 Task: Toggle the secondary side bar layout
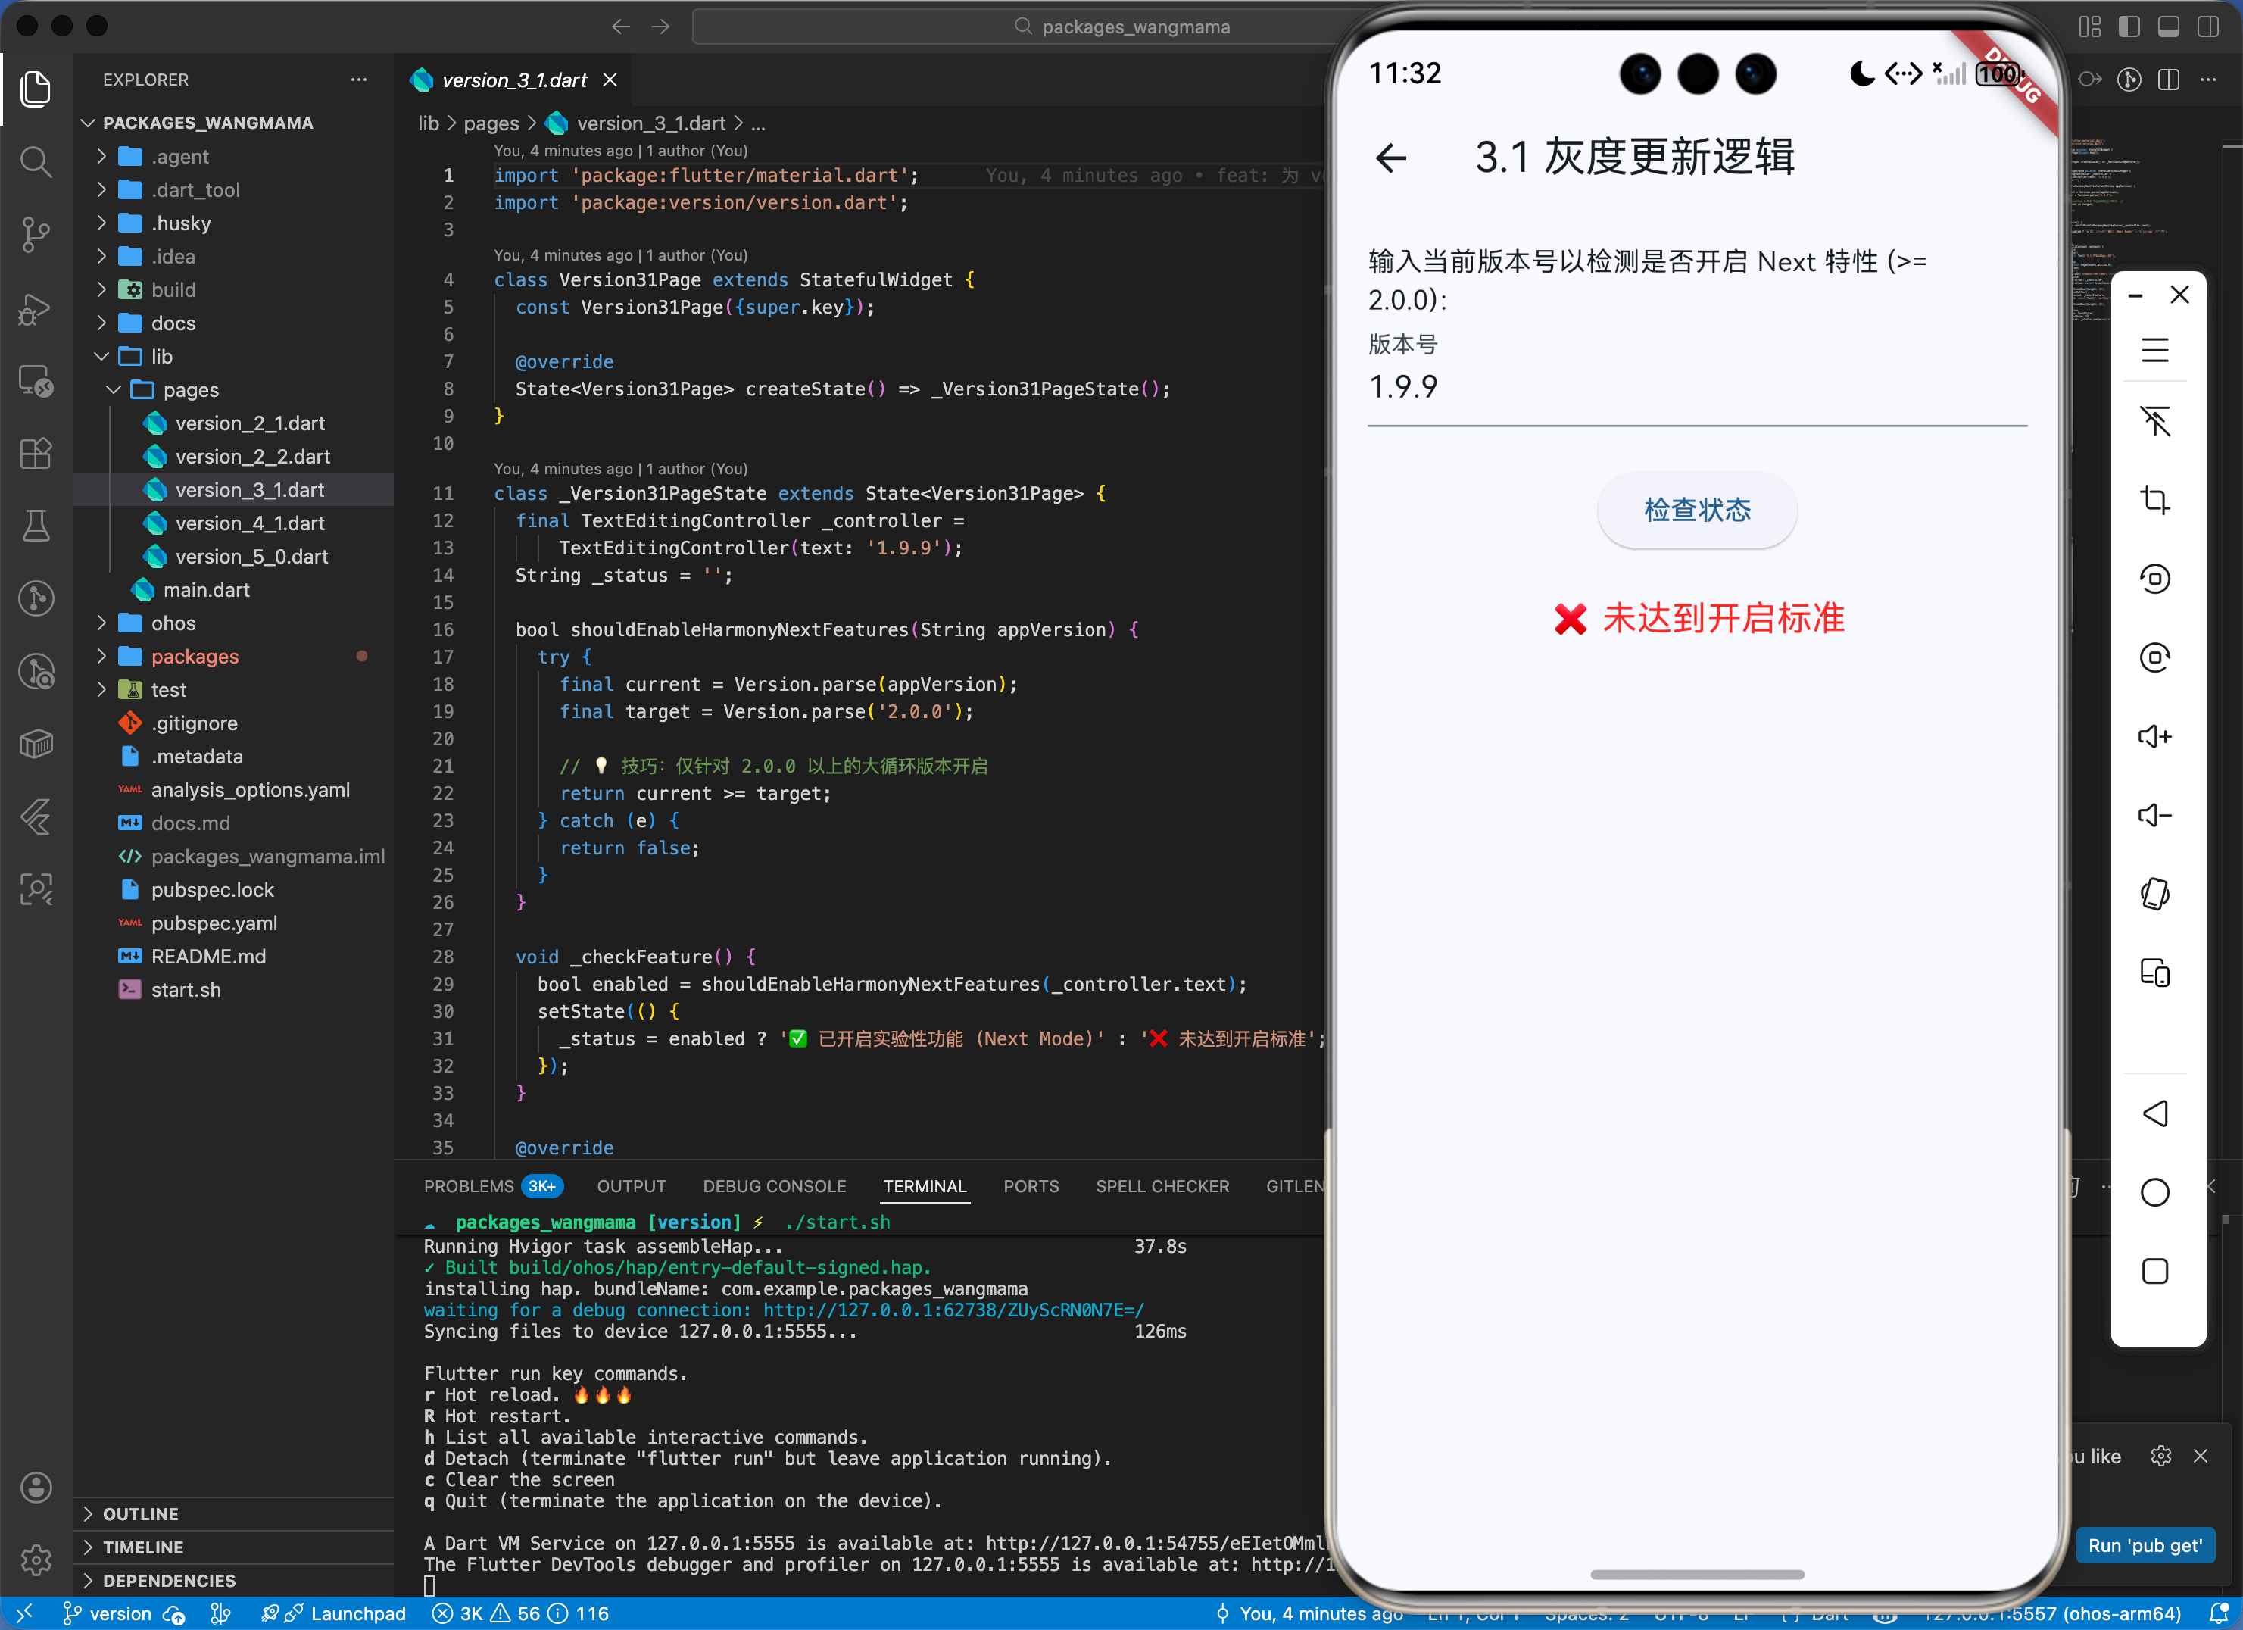tap(2207, 27)
